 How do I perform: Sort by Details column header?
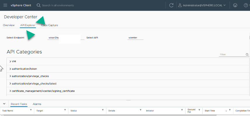tap(112, 111)
